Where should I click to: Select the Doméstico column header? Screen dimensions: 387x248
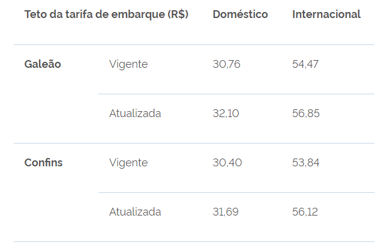(240, 14)
